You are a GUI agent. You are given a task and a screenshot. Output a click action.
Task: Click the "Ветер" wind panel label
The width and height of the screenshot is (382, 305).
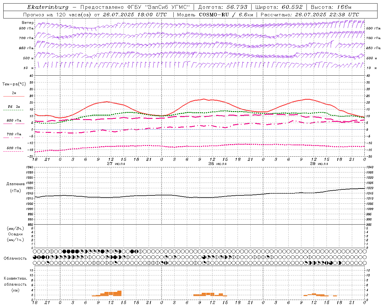click(27, 23)
